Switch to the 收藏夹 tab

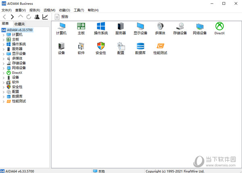[19, 24]
